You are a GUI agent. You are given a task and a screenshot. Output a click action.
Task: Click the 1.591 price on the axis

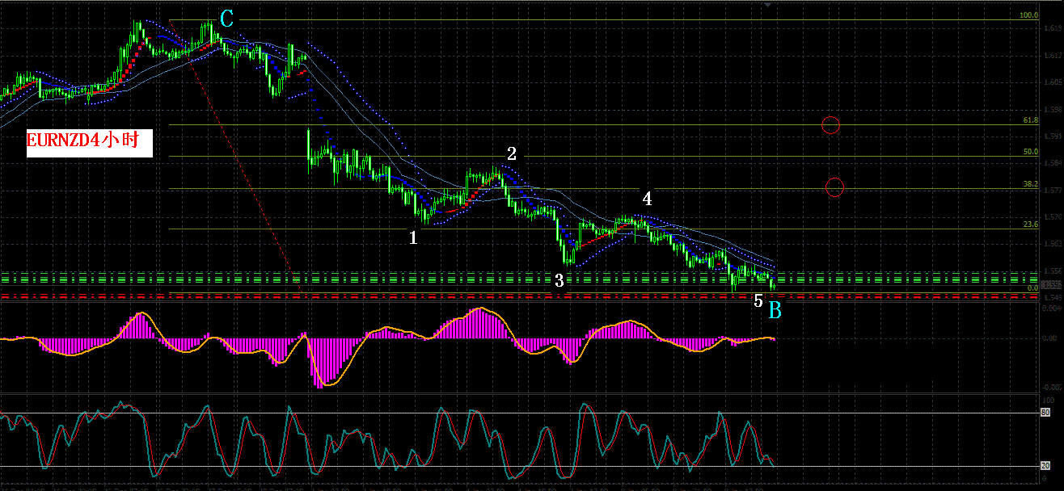(x=1053, y=136)
